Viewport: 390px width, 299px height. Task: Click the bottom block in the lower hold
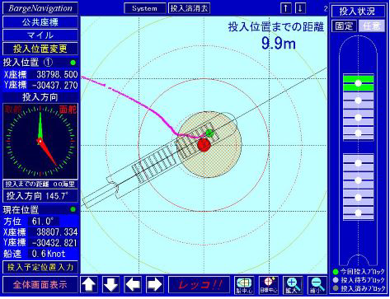coord(359,213)
